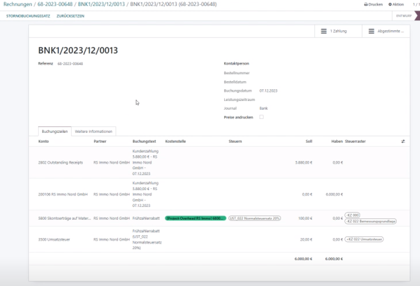Click the hamburger icon beside Abgestimmte
Viewport: 420px width, 286px height.
(371, 31)
